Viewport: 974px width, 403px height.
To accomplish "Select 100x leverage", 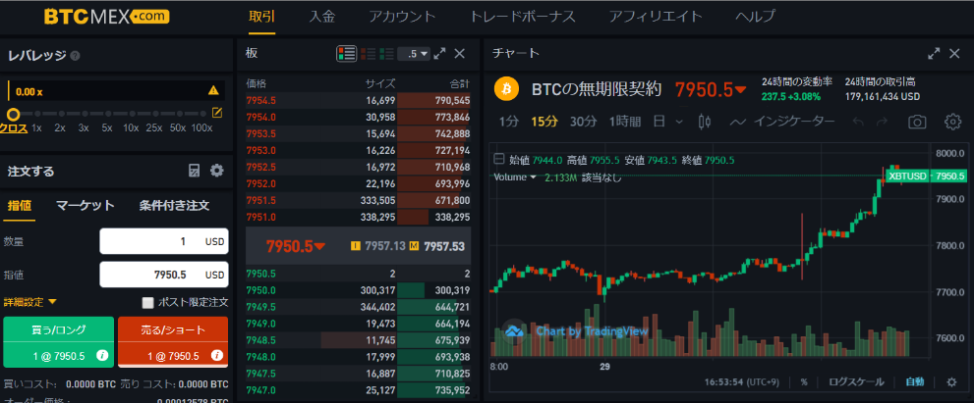I will [201, 127].
